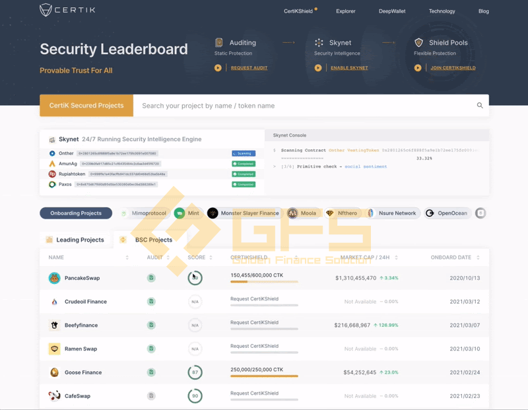Screen dimensions: 528x410
Task: Sort table by Onboard Date column
Action: click(478, 257)
